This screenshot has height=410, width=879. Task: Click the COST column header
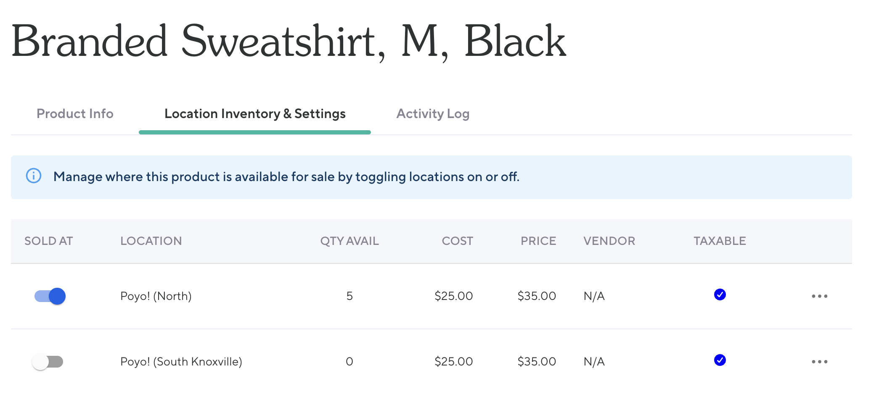tap(457, 241)
